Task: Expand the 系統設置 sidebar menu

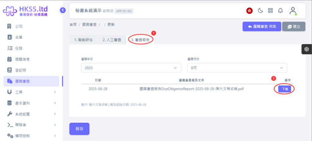Action: (30, 114)
